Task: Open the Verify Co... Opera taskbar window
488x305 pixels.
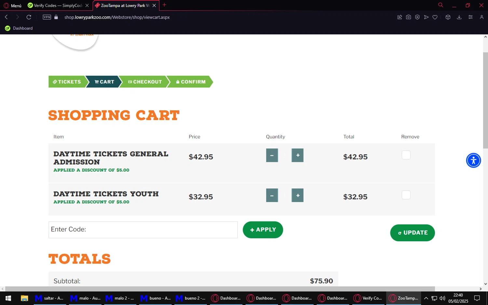Action: pos(368,298)
